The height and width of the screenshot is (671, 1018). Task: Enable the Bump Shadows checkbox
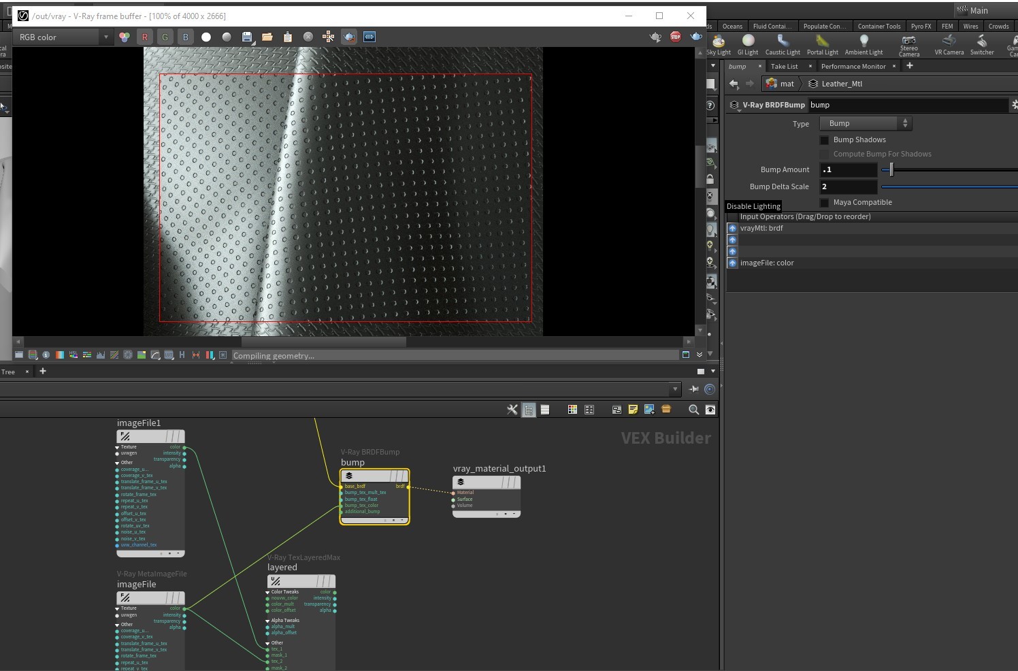(824, 140)
